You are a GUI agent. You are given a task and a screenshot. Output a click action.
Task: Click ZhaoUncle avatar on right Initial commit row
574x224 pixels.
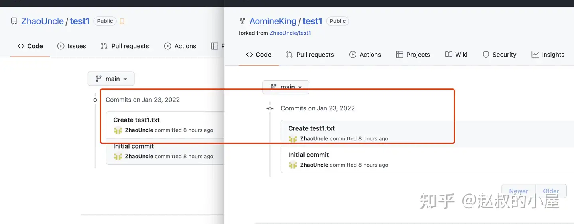pyautogui.click(x=293, y=165)
